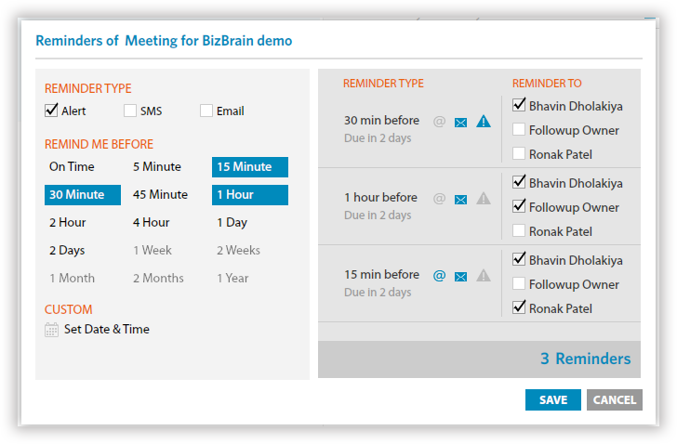The height and width of the screenshot is (444, 677).
Task: Choose the 2 Days reminder option
Action: (65, 251)
